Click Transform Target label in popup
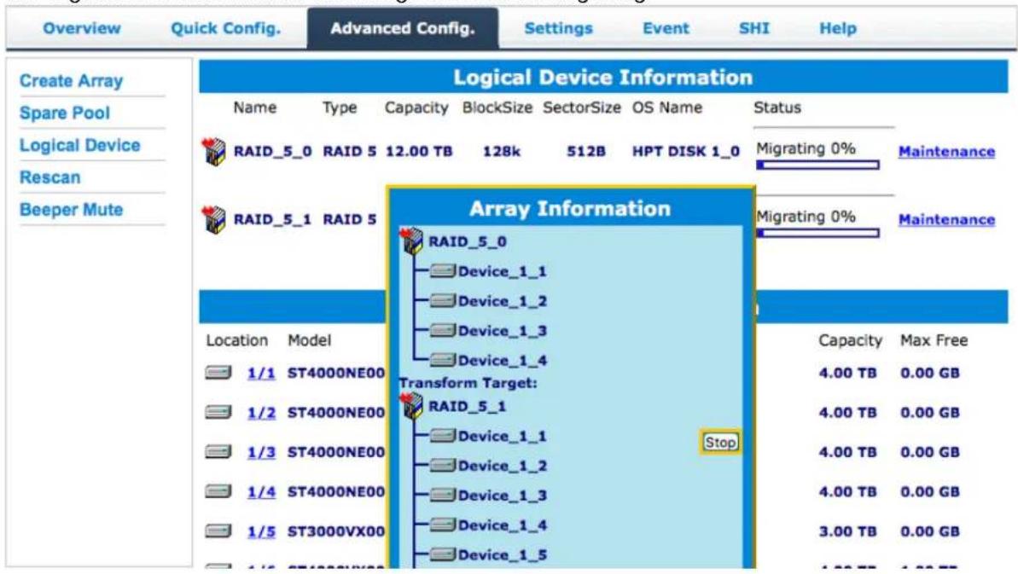The width and height of the screenshot is (1018, 574). pos(468,383)
